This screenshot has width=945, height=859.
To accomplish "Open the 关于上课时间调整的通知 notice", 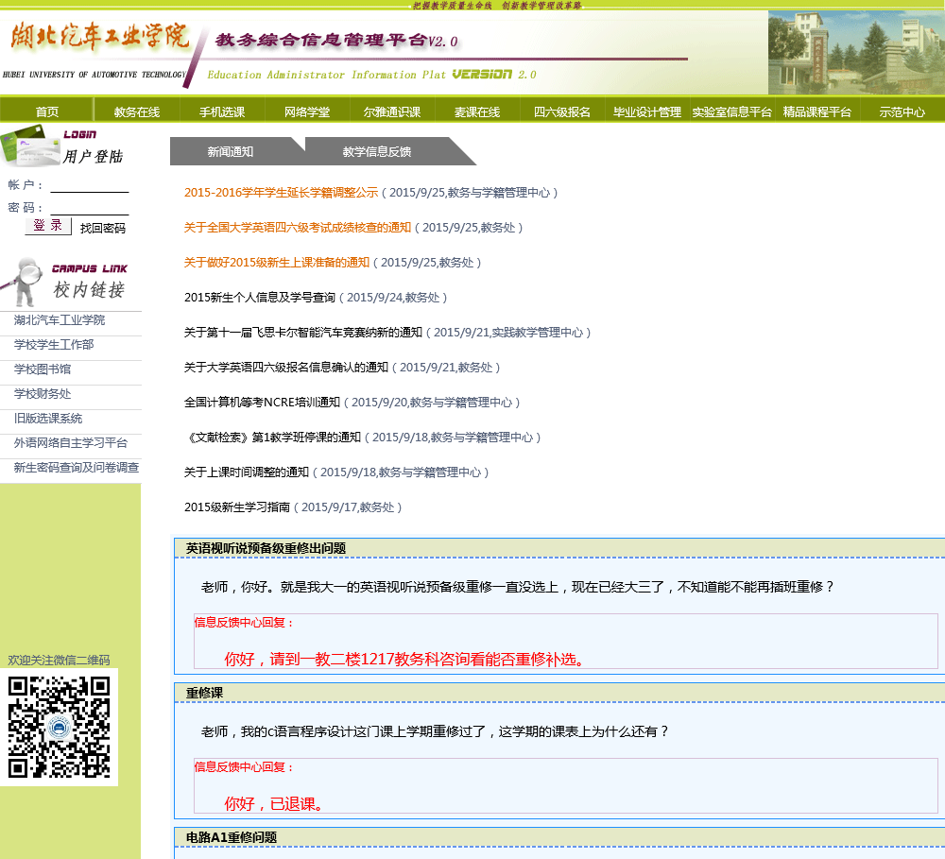I will [x=247, y=472].
